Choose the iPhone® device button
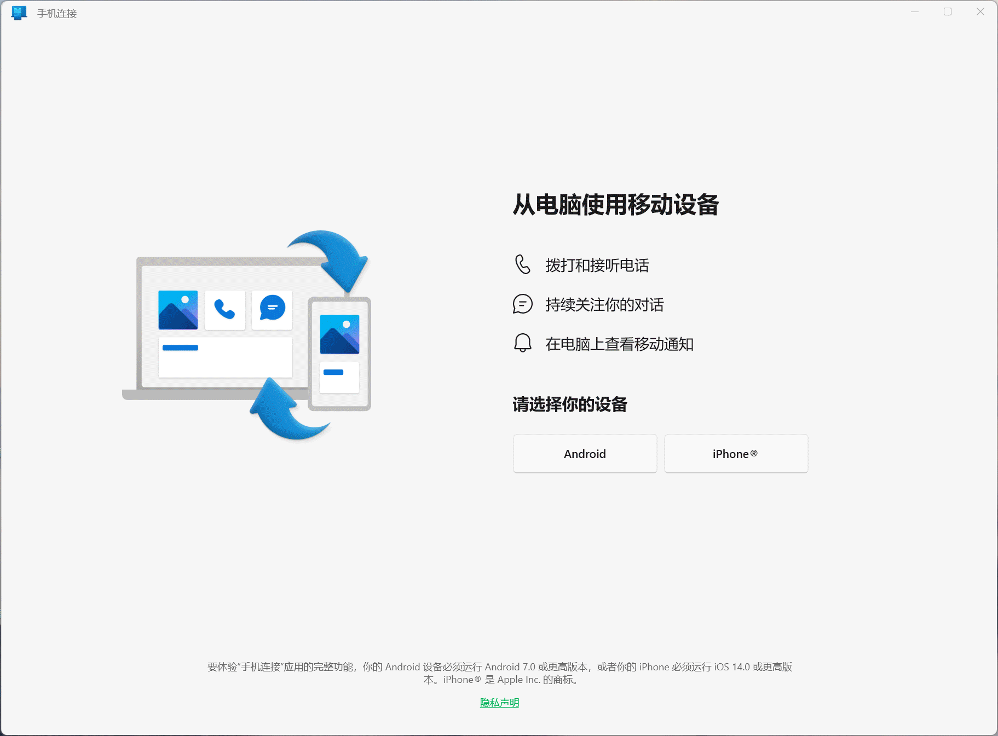This screenshot has height=736, width=998. click(736, 454)
